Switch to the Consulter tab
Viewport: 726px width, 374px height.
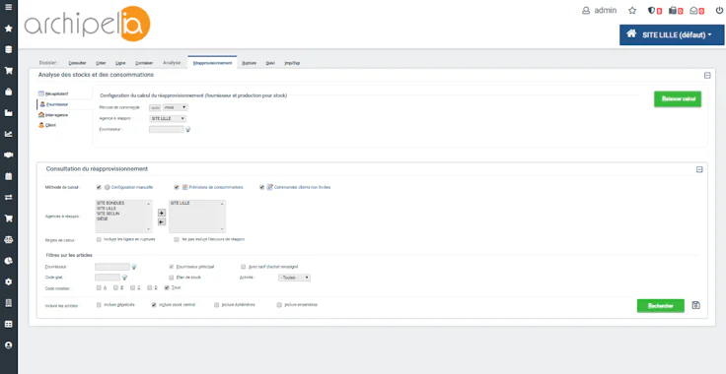pos(77,63)
